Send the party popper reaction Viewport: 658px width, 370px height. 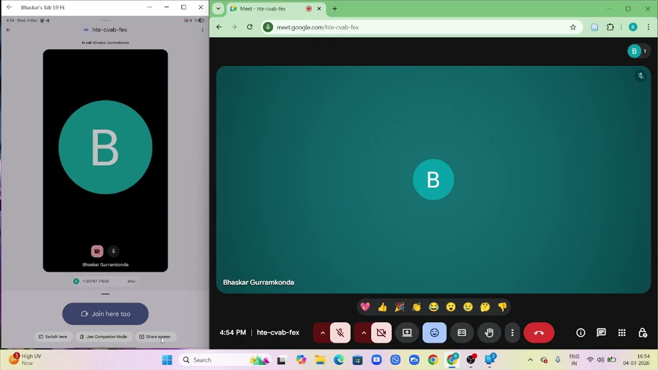399,307
